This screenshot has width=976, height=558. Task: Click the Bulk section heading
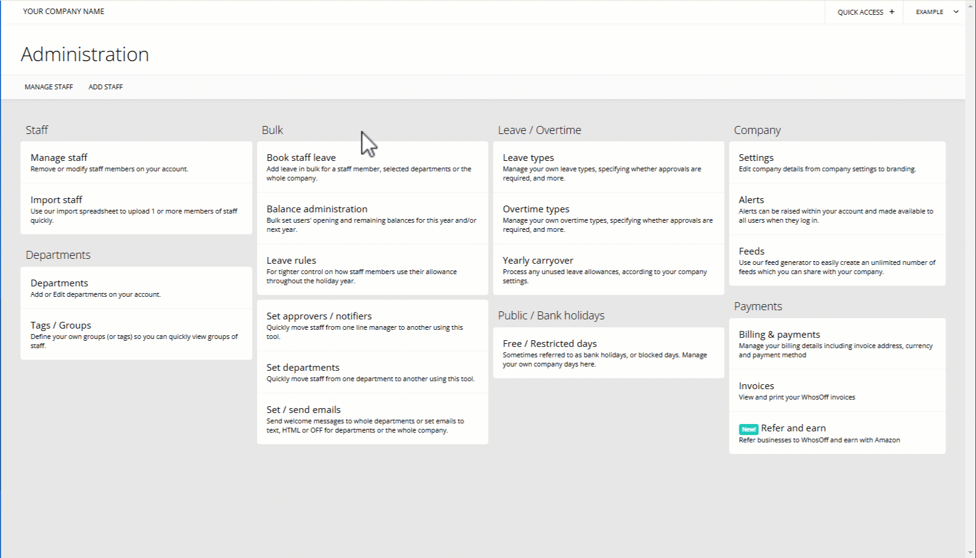[x=272, y=130]
